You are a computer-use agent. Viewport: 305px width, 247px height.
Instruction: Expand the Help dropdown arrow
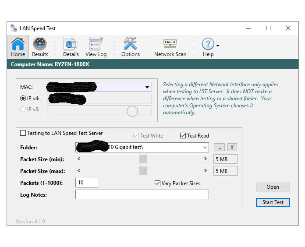218,46
